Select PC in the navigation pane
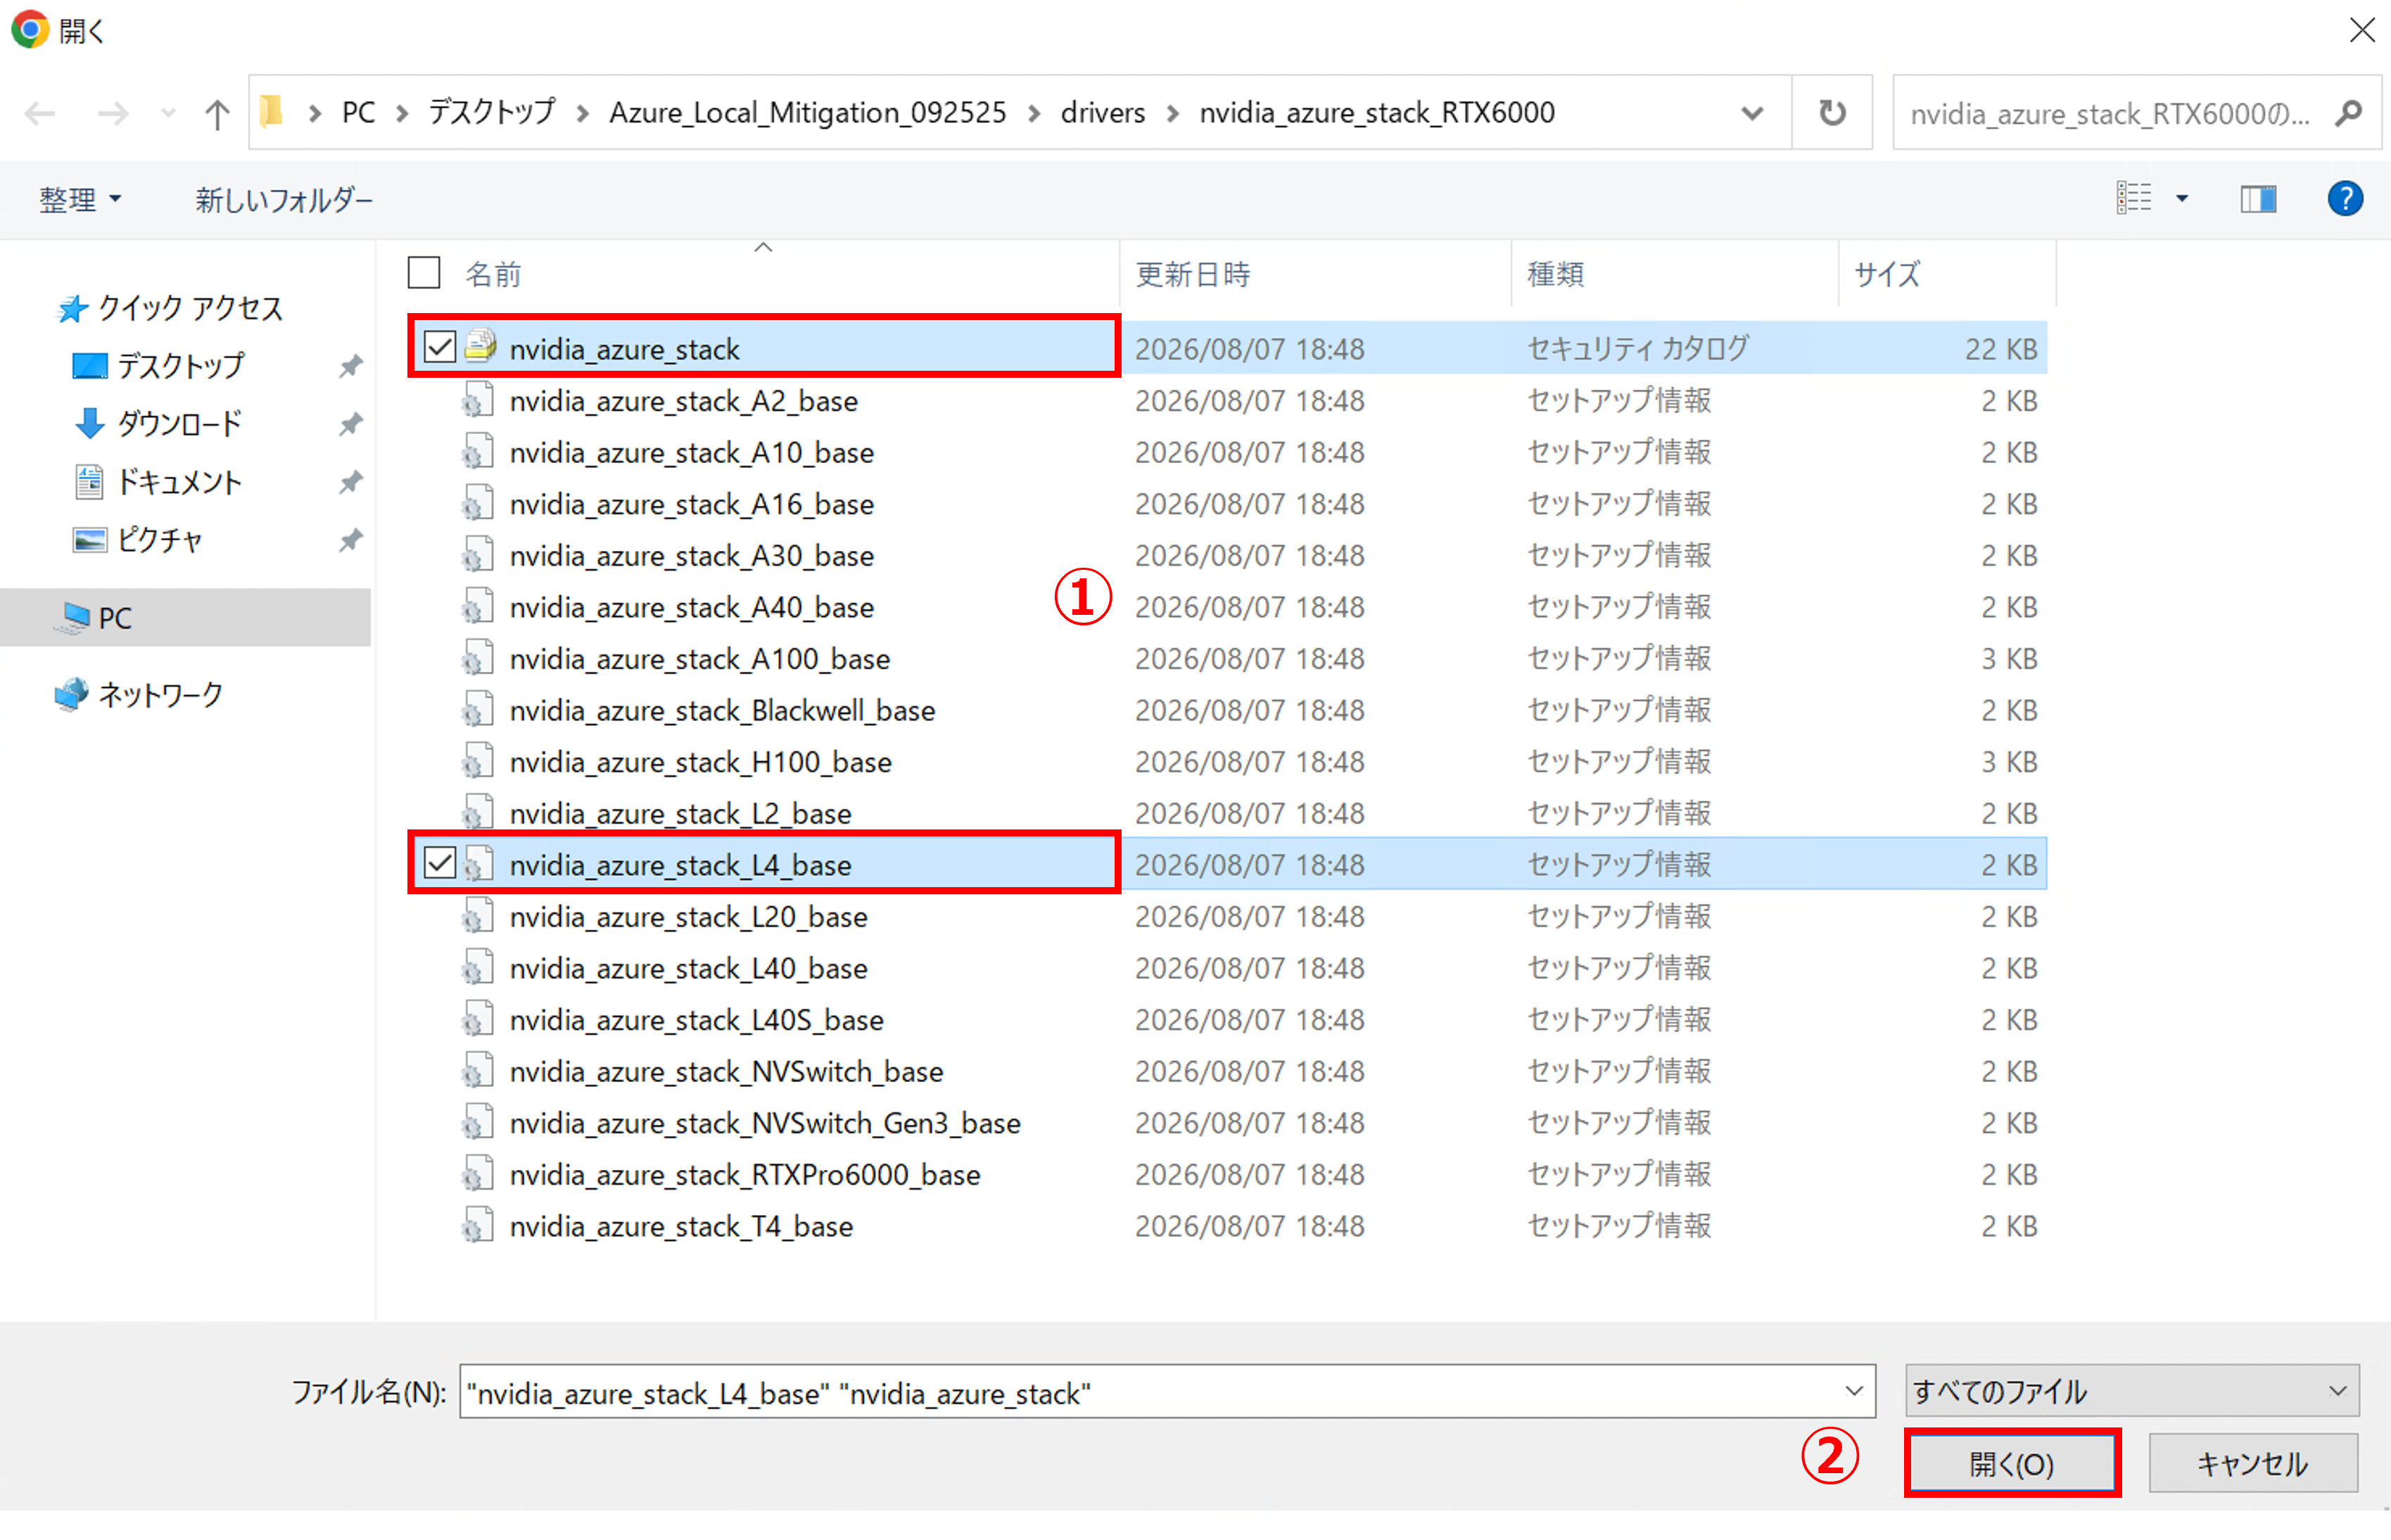This screenshot has height=1540, width=2391. [186, 617]
